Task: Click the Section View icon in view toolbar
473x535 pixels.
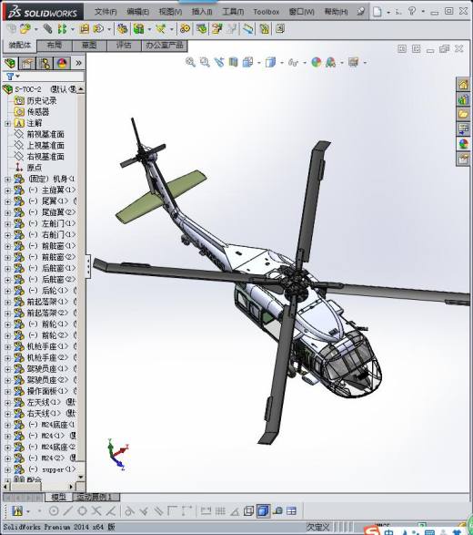Action: (x=233, y=63)
